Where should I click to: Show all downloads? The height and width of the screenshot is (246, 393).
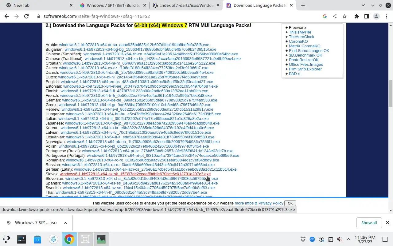pyautogui.click(x=369, y=223)
